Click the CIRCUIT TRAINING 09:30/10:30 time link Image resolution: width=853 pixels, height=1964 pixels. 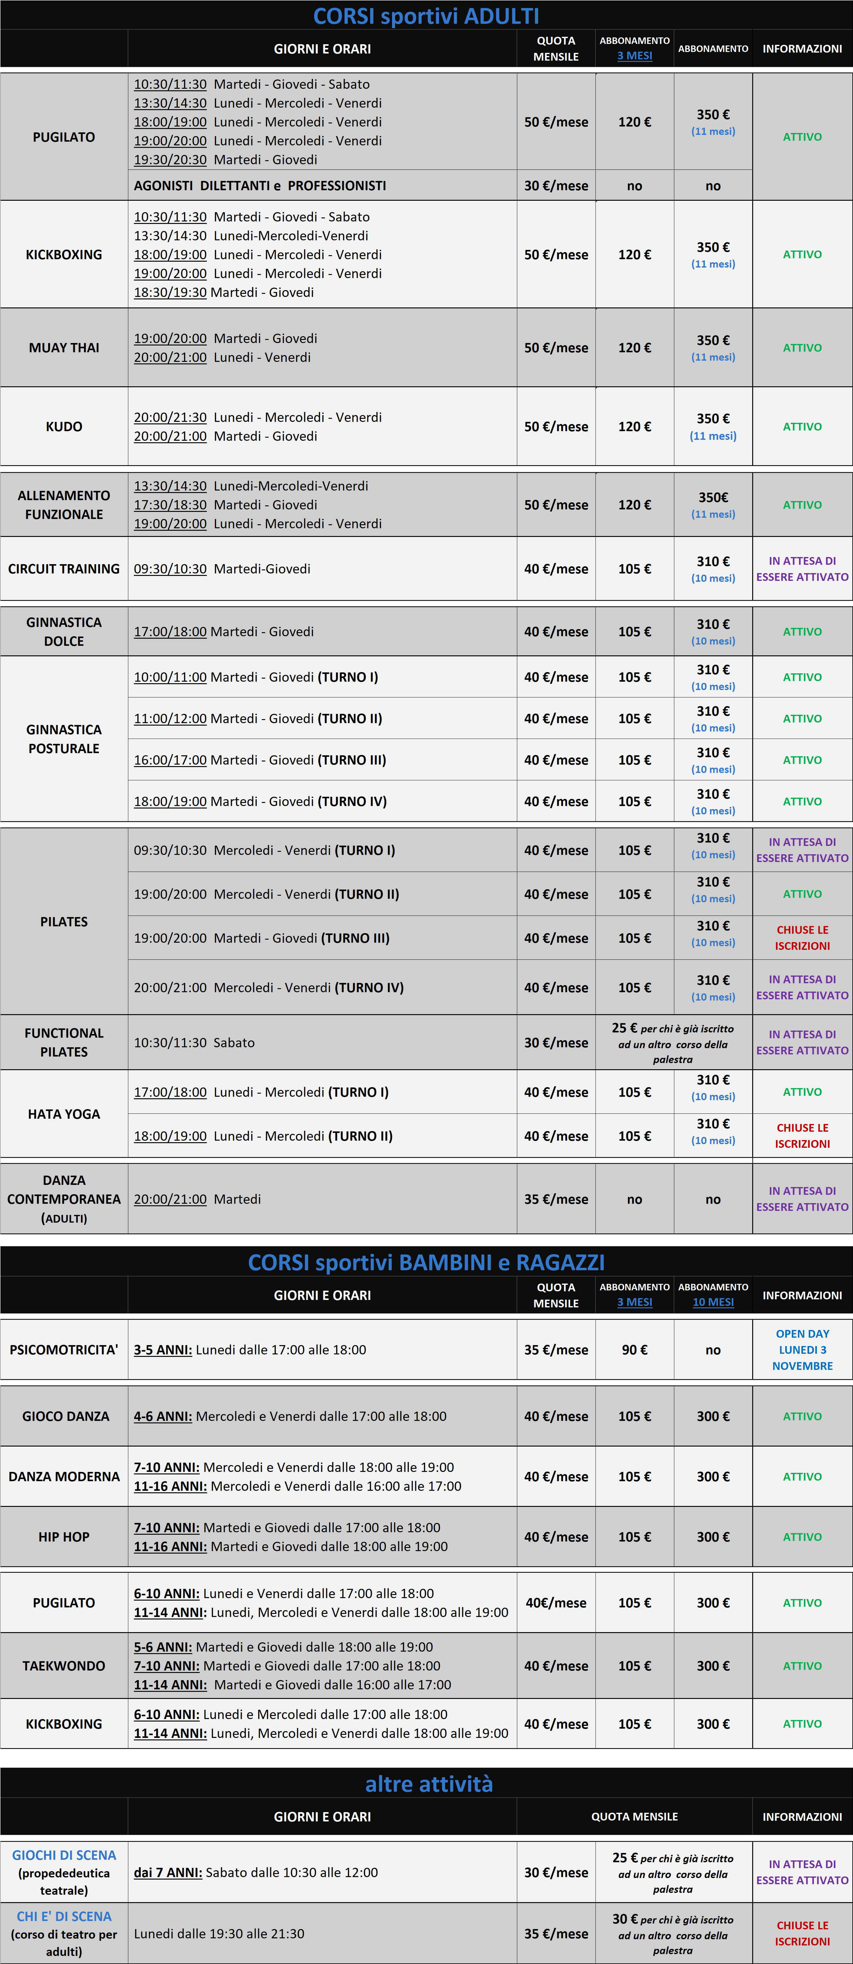(170, 569)
